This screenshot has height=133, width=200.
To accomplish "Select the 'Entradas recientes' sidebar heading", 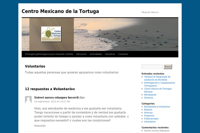I will click(153, 74).
